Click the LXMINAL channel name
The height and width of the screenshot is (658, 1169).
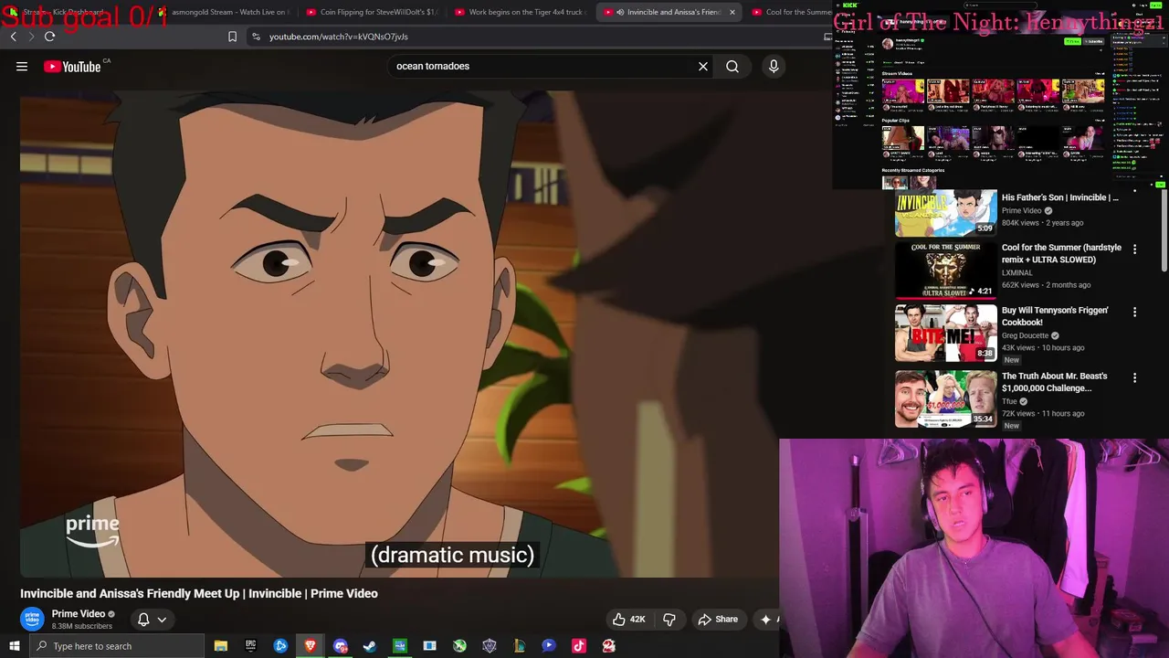(x=1017, y=272)
